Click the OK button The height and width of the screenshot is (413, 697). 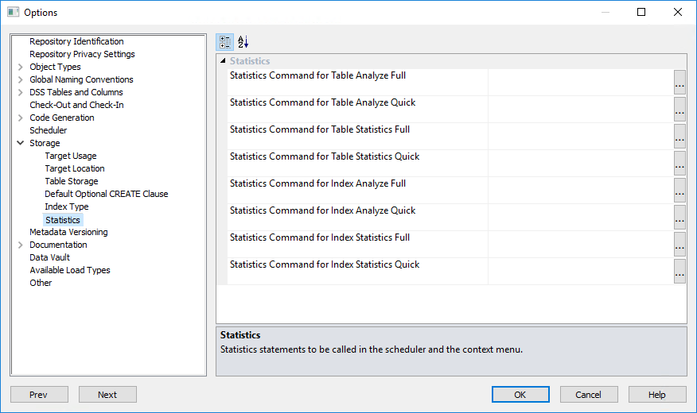point(520,395)
